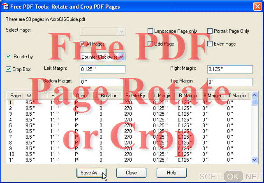Select page row 8 in the list
Screen dimensions: 264x183
(129, 142)
